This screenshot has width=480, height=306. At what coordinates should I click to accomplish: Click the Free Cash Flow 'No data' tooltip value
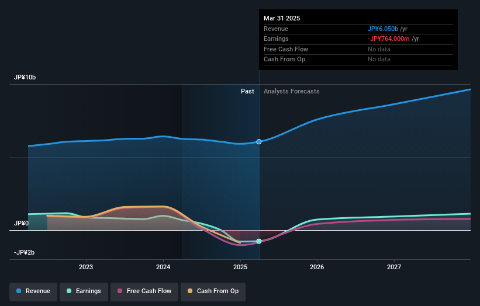pyautogui.click(x=379, y=49)
